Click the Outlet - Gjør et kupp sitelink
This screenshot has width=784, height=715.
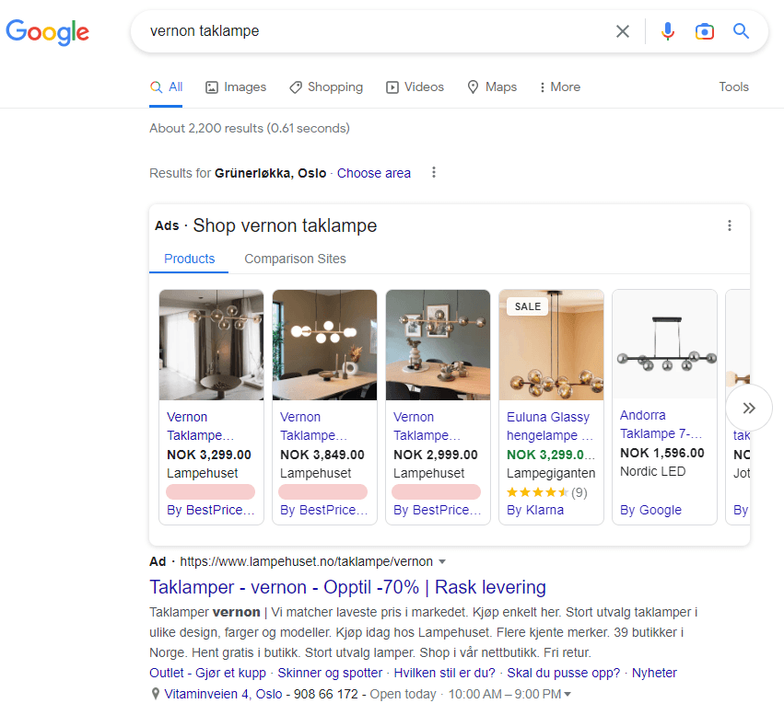pyautogui.click(x=207, y=673)
